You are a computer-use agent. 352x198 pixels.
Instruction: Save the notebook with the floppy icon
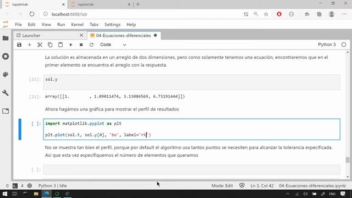19,45
